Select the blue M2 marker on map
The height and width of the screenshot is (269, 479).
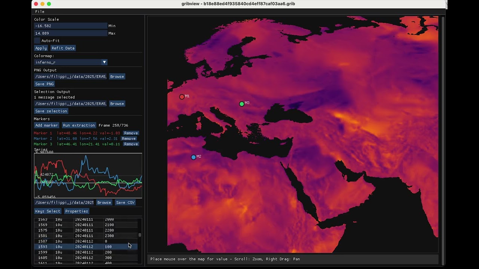(193, 157)
